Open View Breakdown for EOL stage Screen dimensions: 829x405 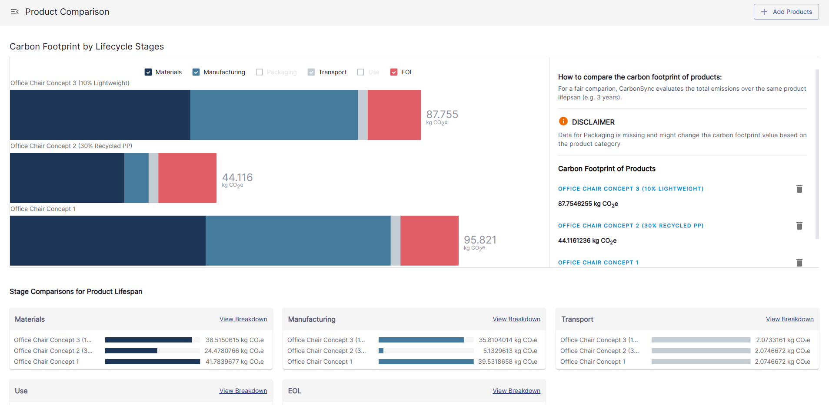[516, 391]
